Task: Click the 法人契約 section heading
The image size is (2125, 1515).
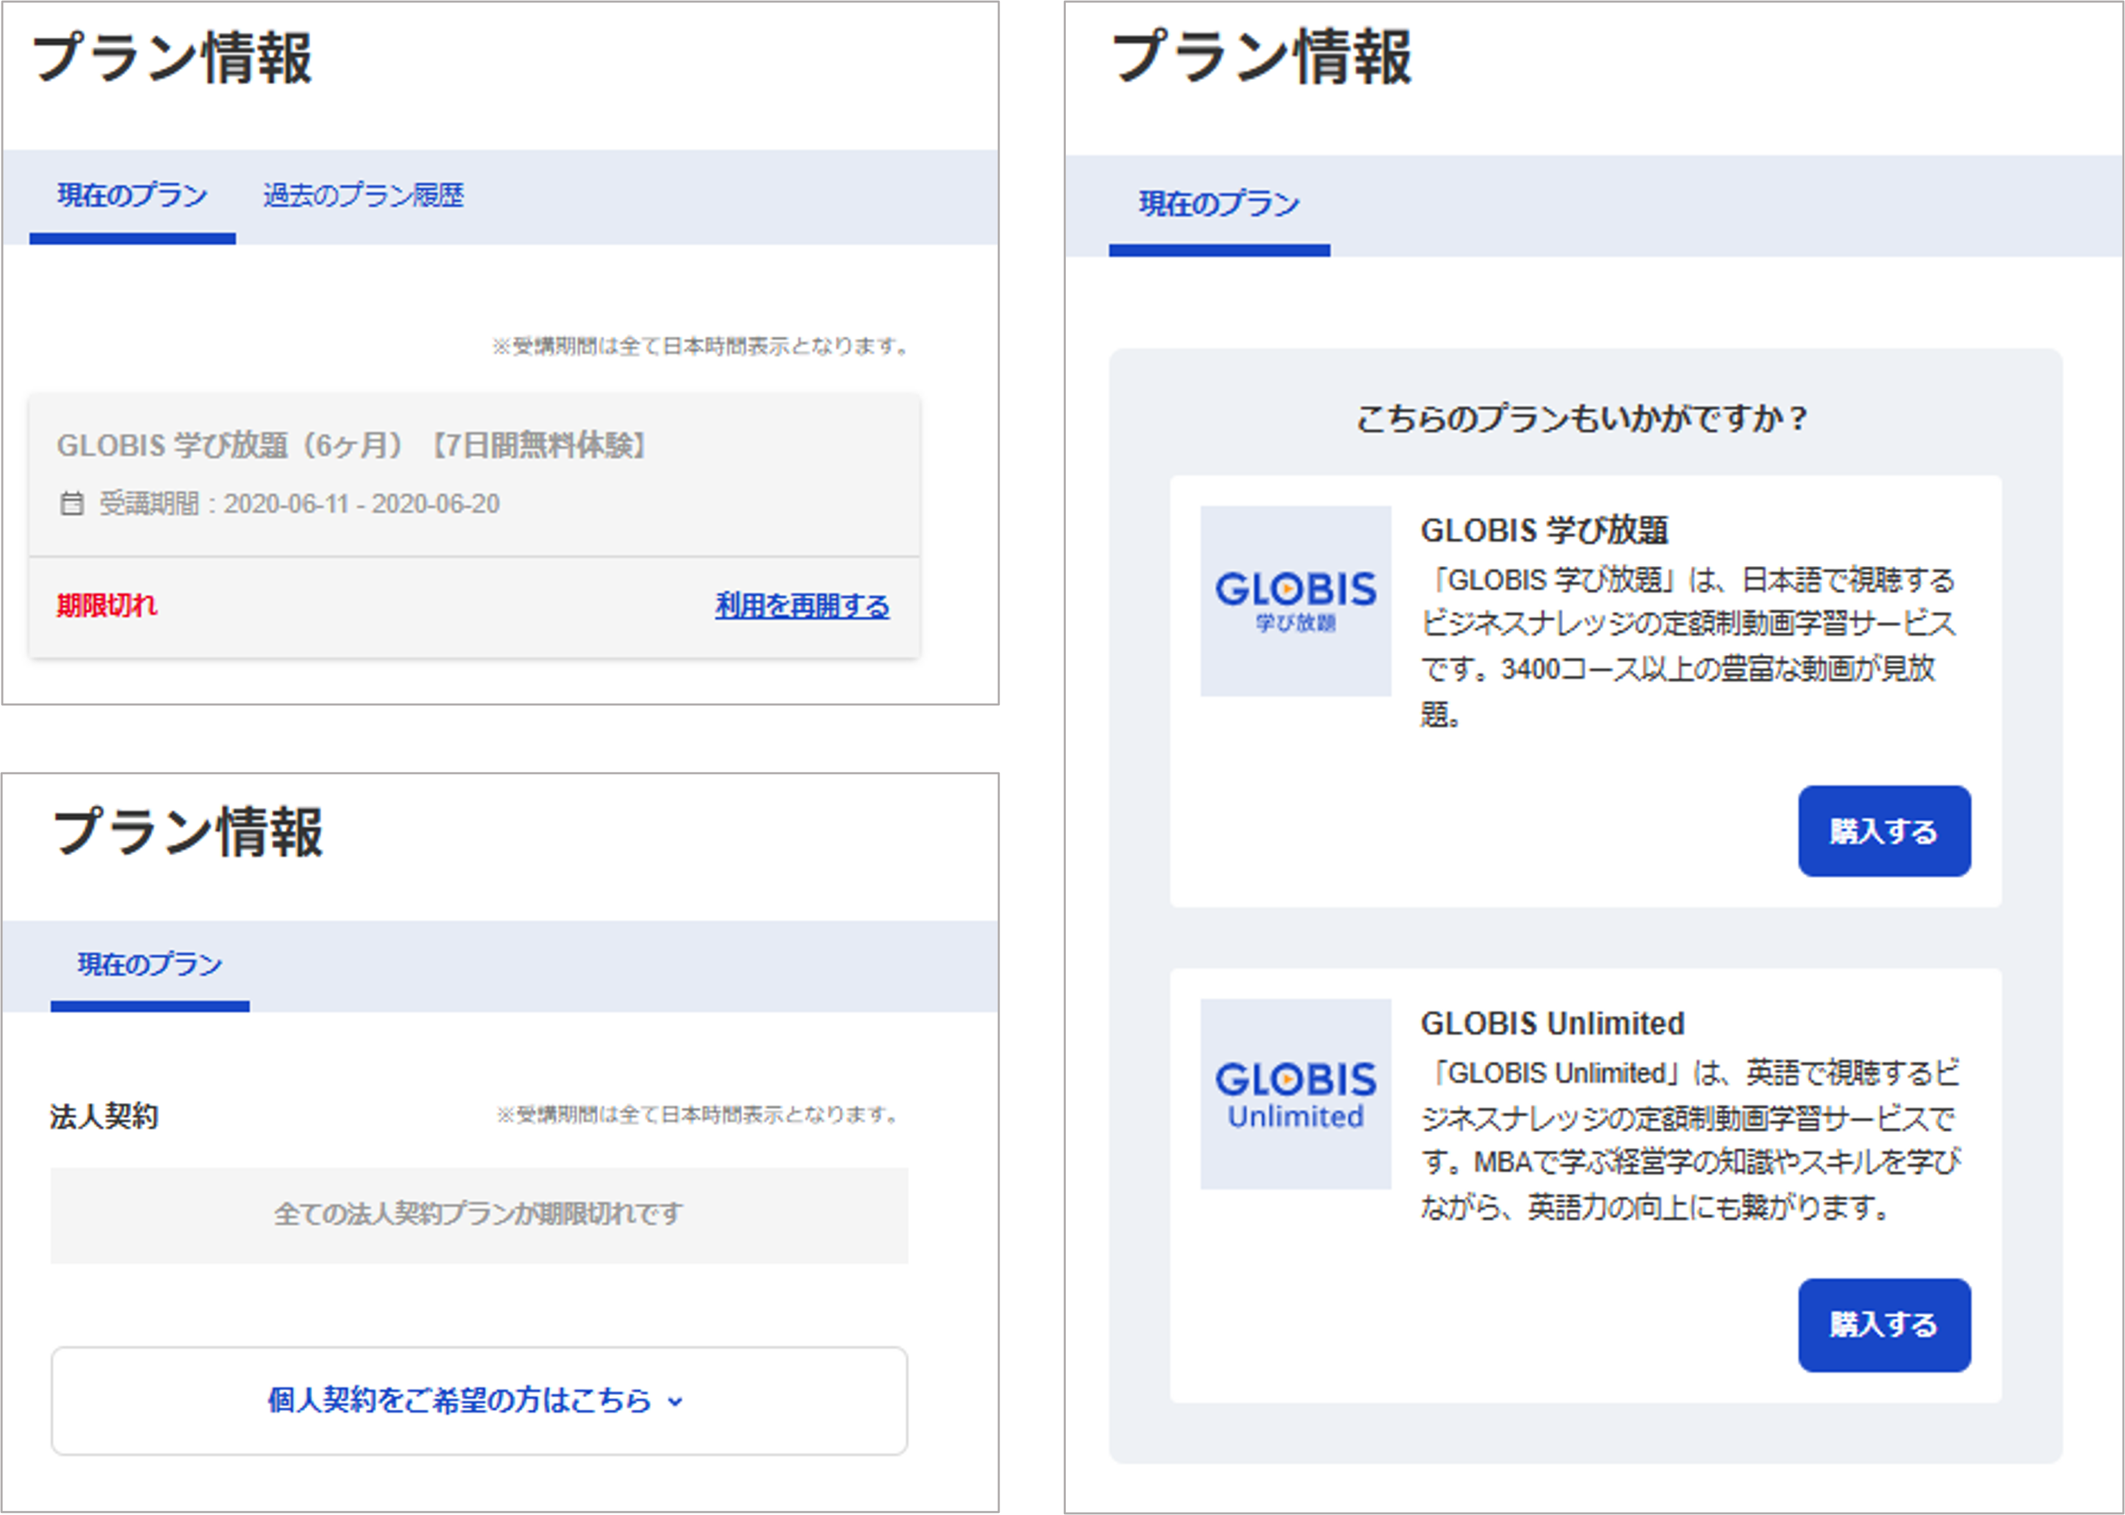Action: pos(104,1117)
